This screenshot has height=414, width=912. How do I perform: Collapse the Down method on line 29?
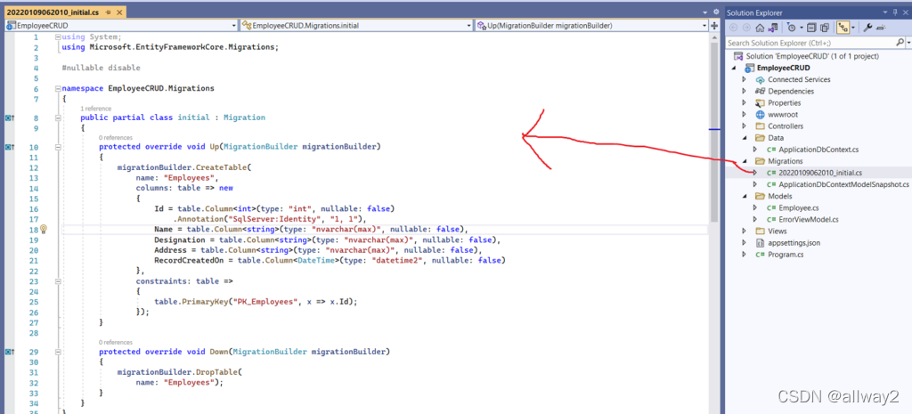57,352
